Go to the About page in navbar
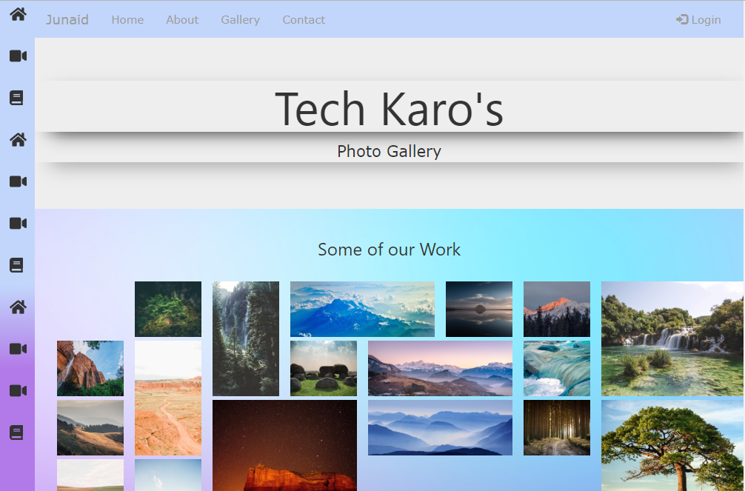Viewport: 745px width, 491px height. 182,20
